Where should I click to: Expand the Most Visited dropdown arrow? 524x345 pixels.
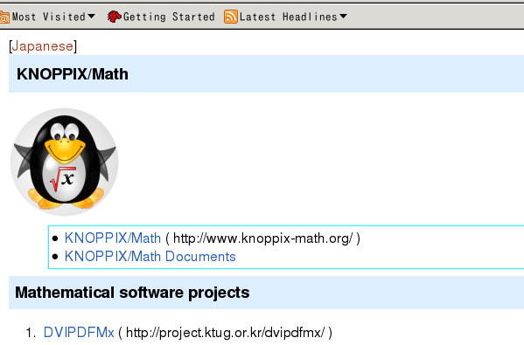coord(91,16)
